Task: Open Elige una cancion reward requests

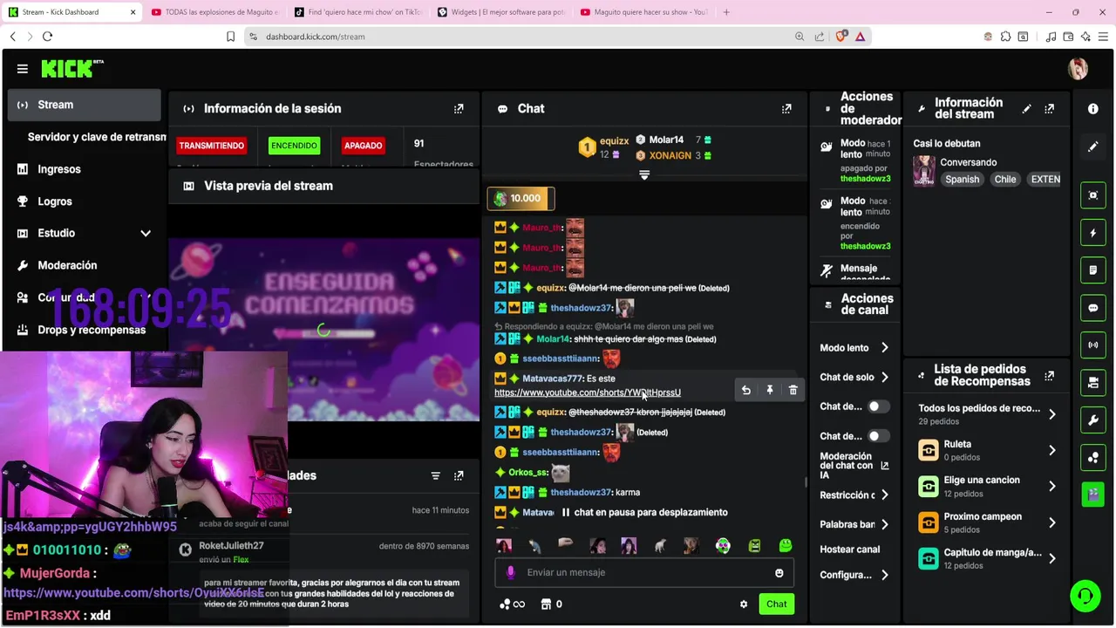Action: pos(987,487)
